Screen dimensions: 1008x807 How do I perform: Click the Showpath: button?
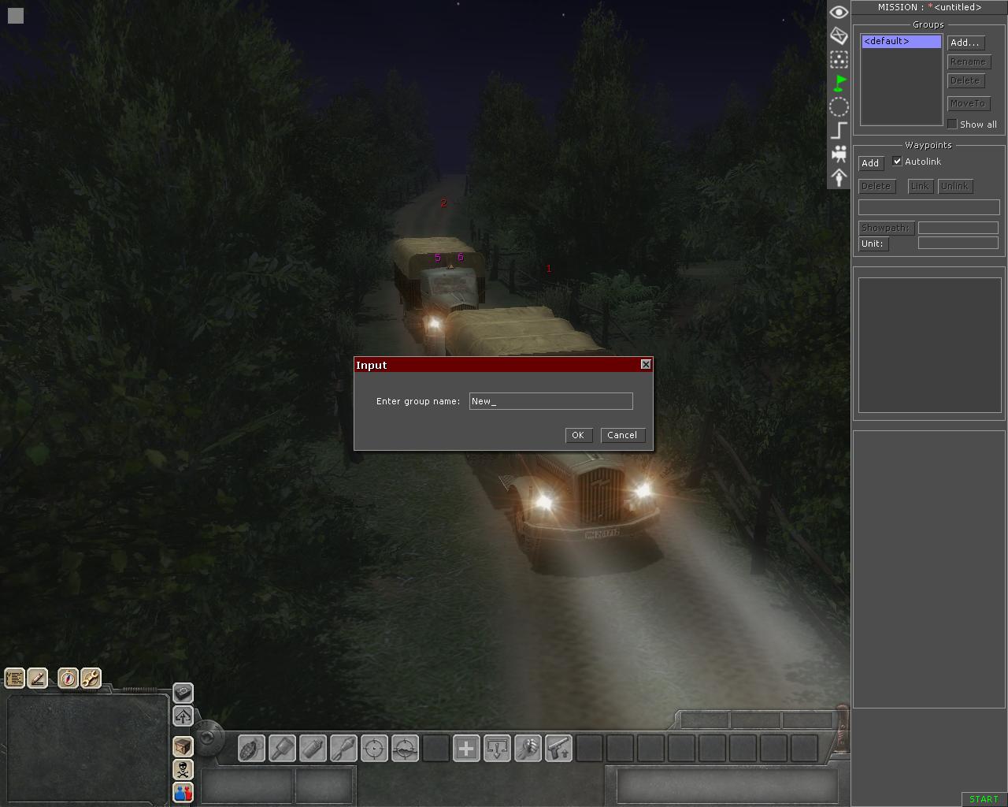(x=886, y=228)
